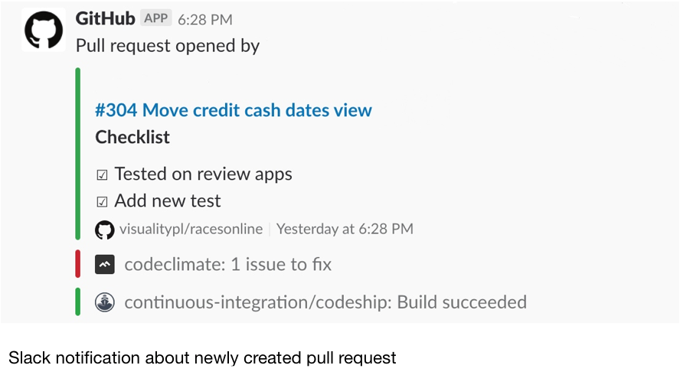The image size is (680, 375).
Task: Click the red bar beside codeclimate status
Action: (x=77, y=264)
